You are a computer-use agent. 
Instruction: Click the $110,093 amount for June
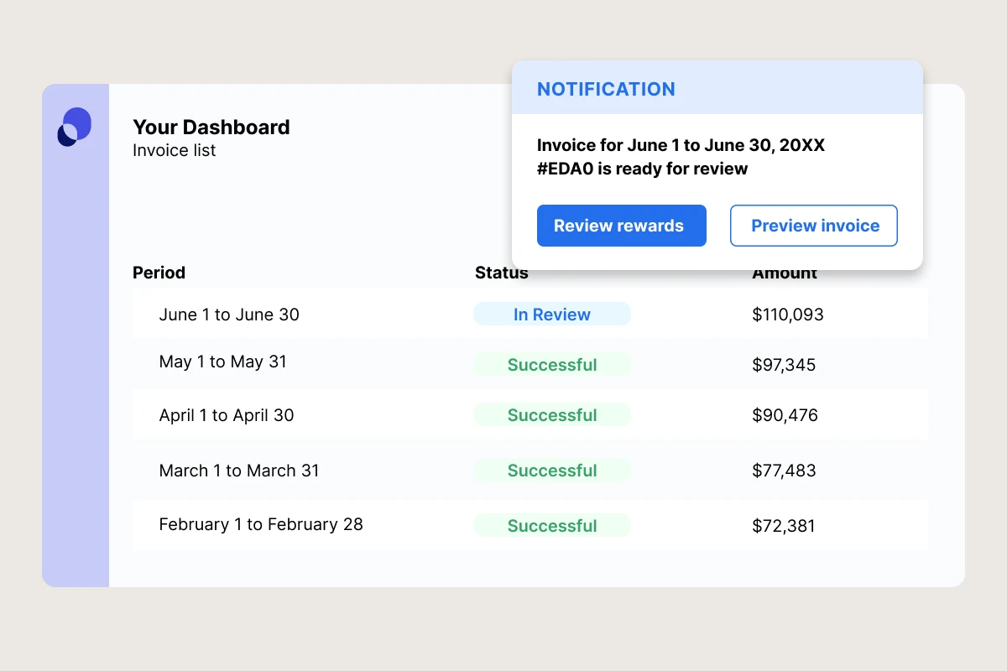coord(787,314)
